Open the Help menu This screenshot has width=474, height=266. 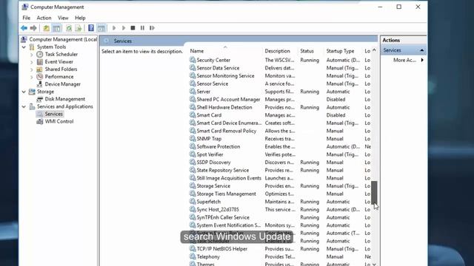[x=80, y=18]
